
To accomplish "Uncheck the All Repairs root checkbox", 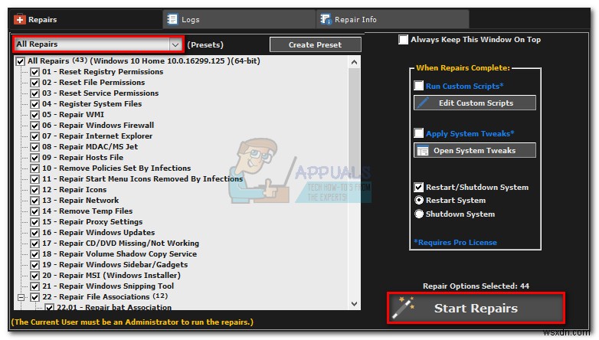I will point(20,61).
